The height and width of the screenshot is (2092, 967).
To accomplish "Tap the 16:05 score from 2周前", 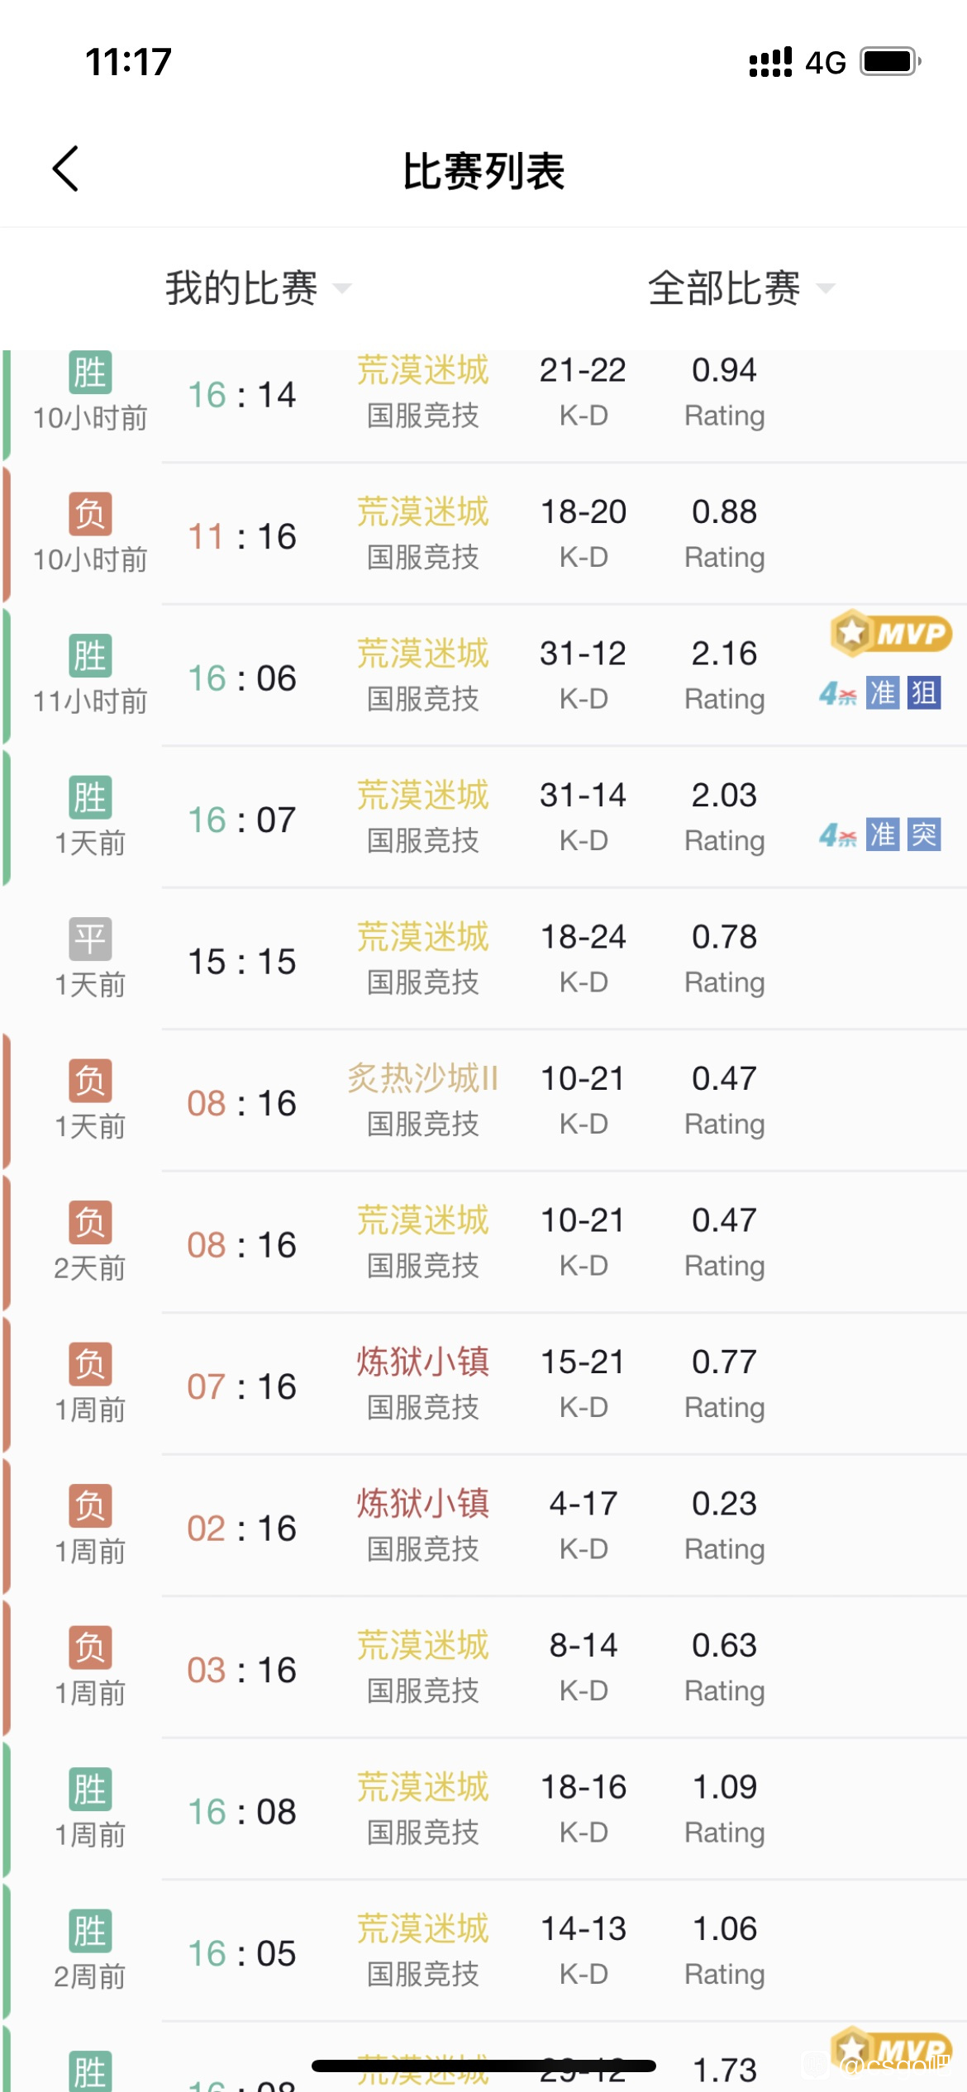I will click(241, 1953).
